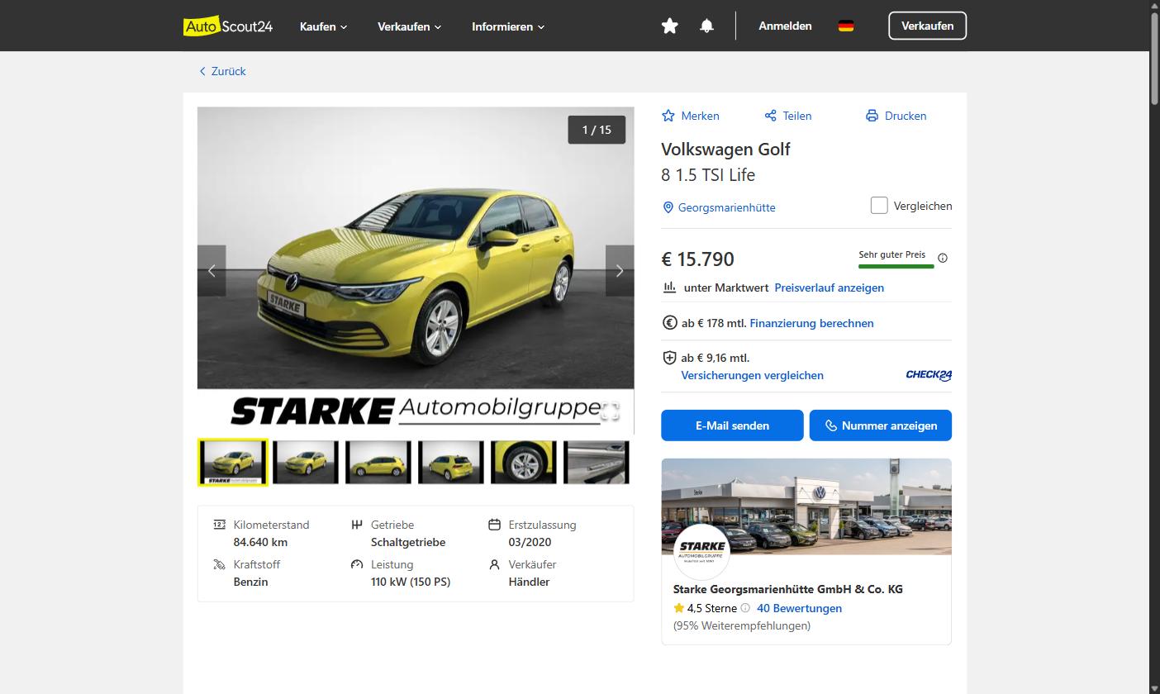Click the E-Mail senden button

tap(732, 425)
